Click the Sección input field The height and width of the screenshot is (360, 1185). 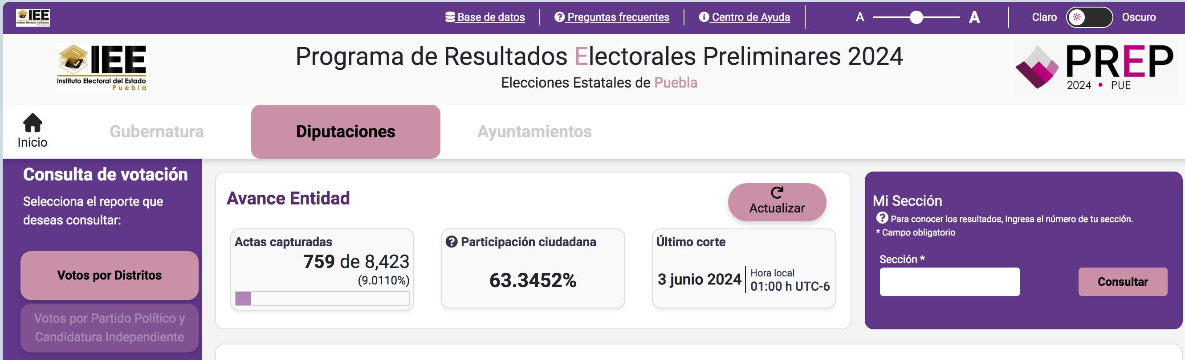point(949,281)
